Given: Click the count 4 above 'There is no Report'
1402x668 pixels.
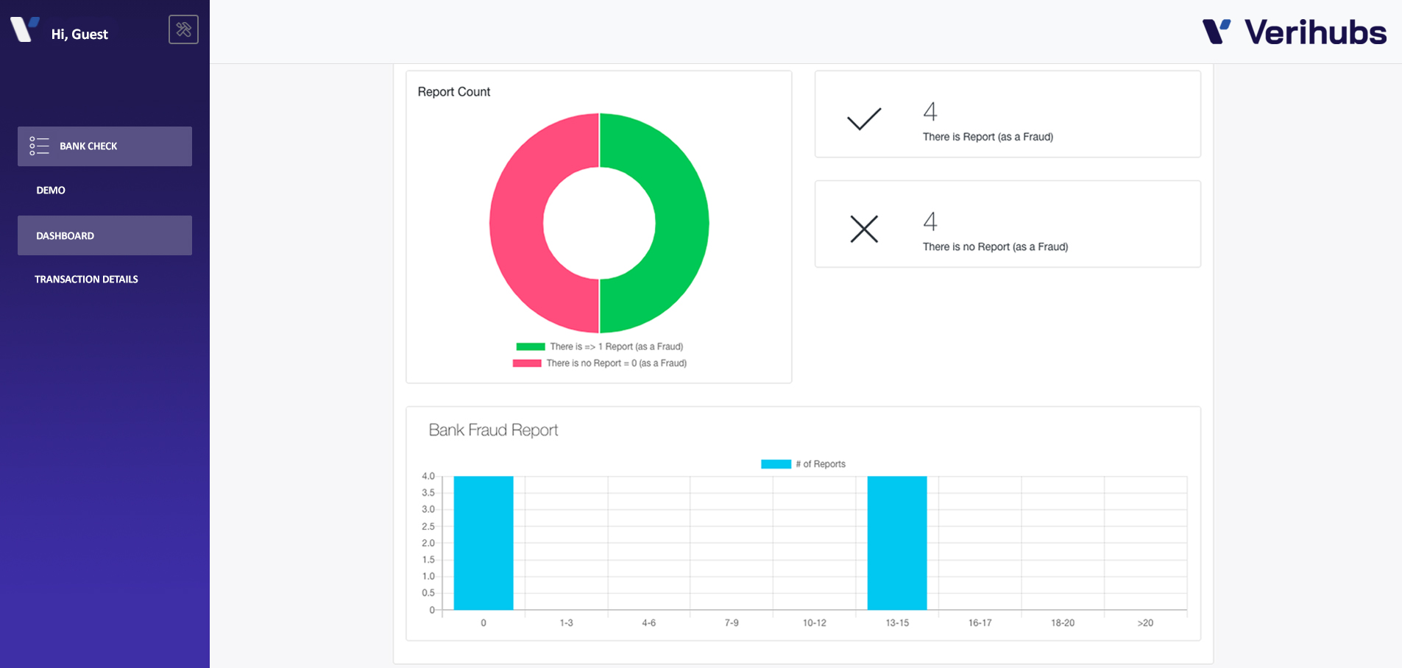Looking at the screenshot, I should click(x=930, y=221).
